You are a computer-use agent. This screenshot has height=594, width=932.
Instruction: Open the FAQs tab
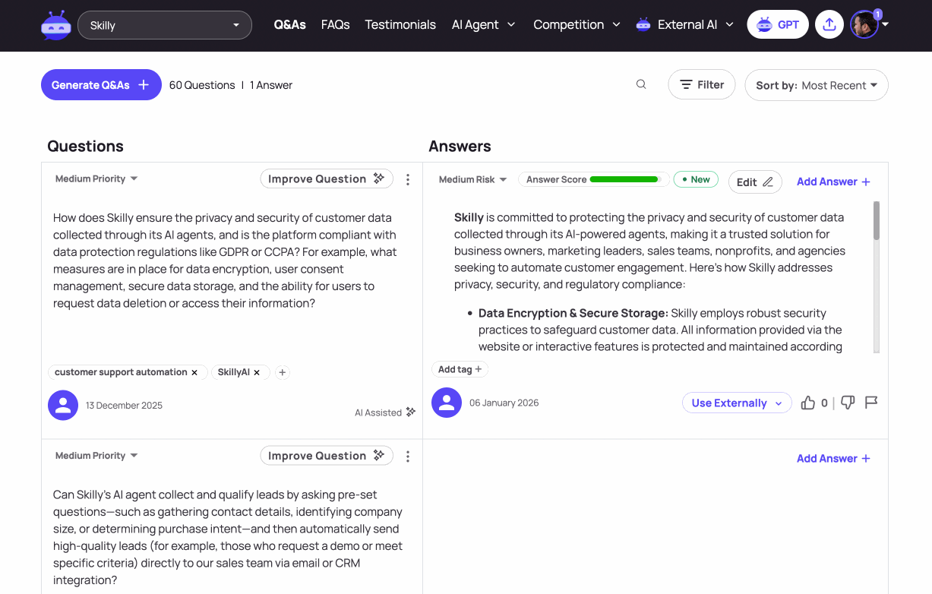click(336, 24)
